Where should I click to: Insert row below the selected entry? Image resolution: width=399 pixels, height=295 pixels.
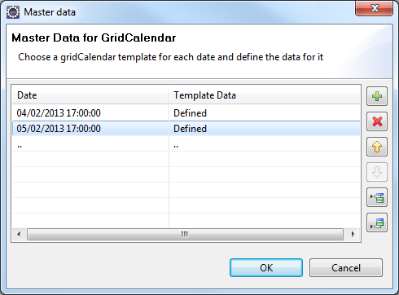377,222
